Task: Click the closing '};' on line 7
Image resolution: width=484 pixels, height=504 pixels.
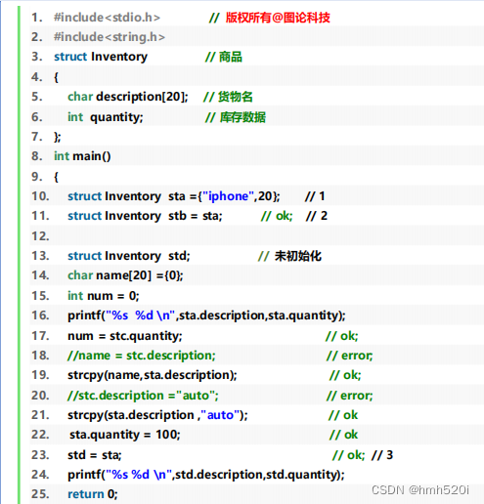Action: tap(58, 137)
